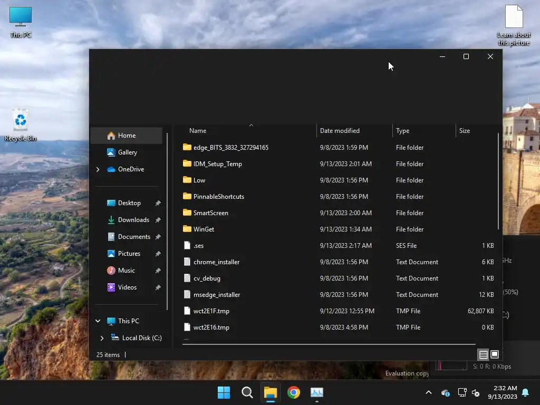Open the Documents quick access icon
This screenshot has height=405, width=540.
[111, 237]
